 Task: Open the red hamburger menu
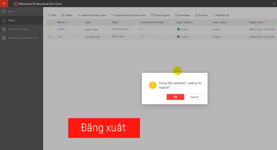[x=4, y=3]
